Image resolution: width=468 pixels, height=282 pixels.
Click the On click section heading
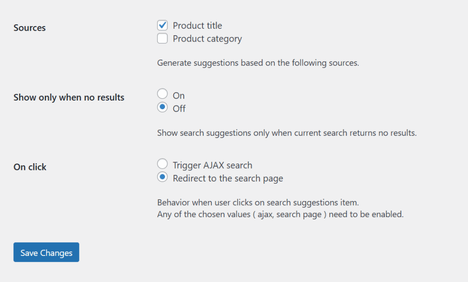click(30, 167)
